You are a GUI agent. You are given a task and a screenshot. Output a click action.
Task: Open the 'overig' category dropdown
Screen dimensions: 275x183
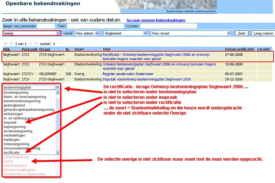[58, 33]
